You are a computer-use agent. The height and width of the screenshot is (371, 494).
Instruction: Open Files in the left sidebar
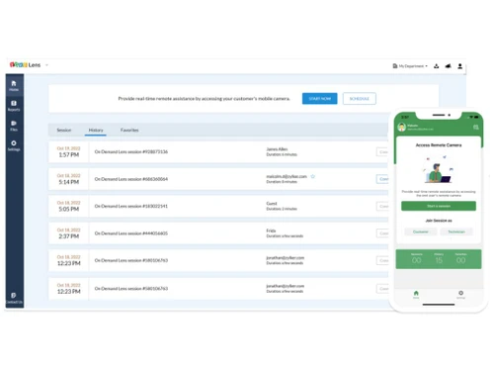[14, 126]
